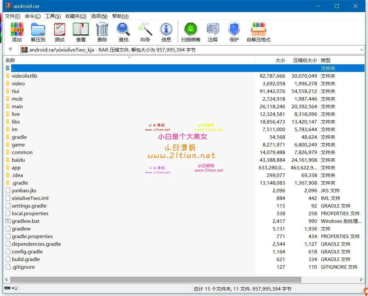Click the 删除 (Delete) trash icon

pos(102,30)
